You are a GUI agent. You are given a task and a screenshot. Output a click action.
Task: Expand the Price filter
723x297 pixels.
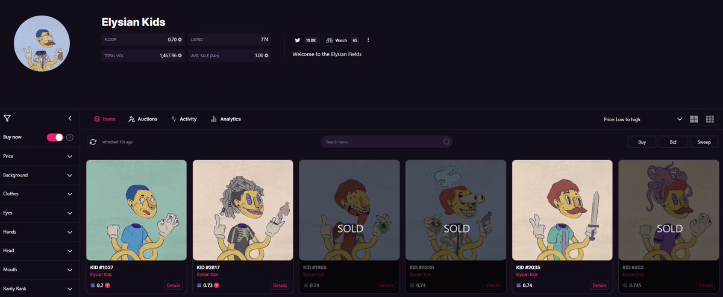click(39, 156)
